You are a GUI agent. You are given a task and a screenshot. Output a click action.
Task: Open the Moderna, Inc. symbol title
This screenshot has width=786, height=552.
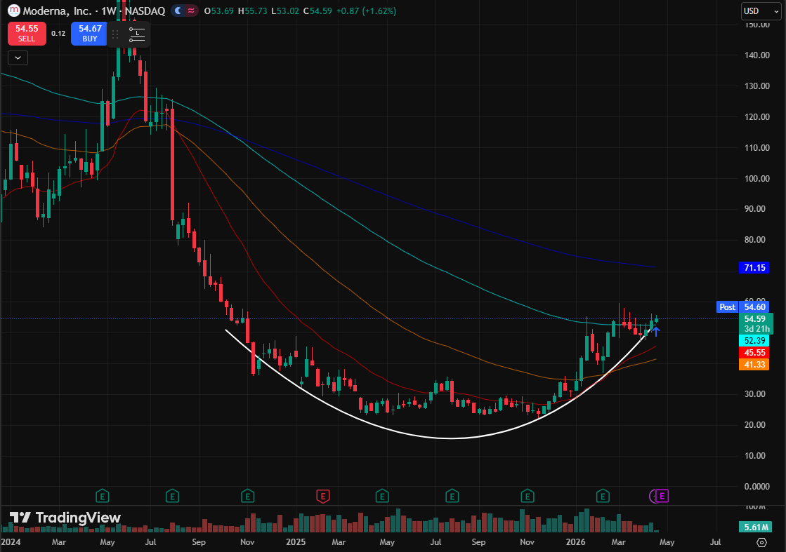93,11
